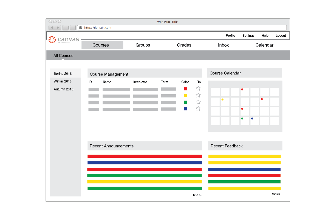This screenshot has height=217, width=336.
Task: Open the green feedback bar
Action: click(x=244, y=182)
